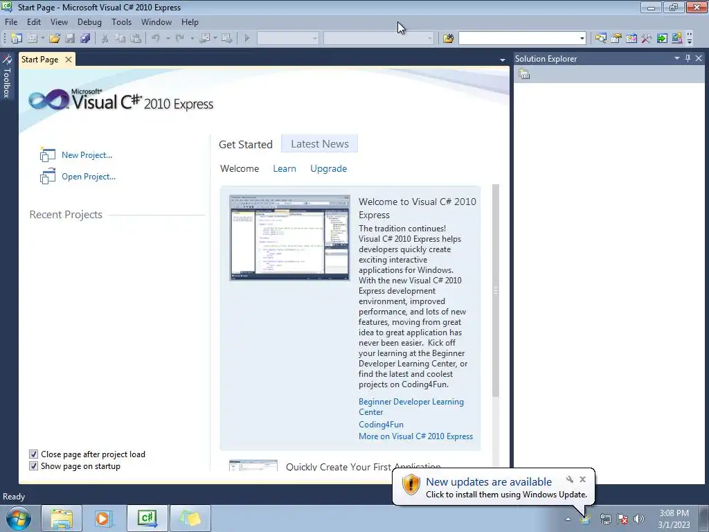Open Solution Explorer via toolbar icon
Viewport: 709px width, 532px height.
point(600,39)
